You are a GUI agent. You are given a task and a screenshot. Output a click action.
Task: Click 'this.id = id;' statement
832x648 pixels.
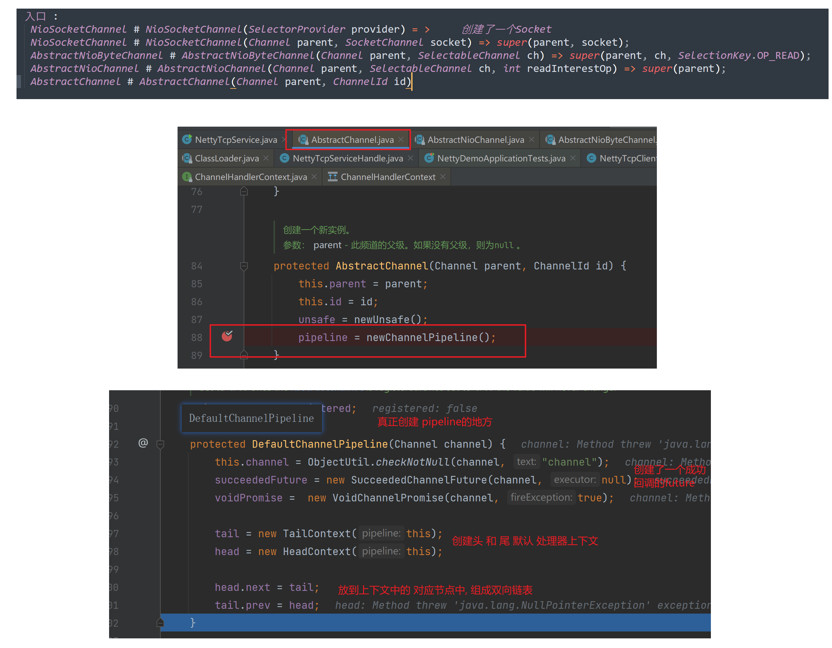click(338, 302)
